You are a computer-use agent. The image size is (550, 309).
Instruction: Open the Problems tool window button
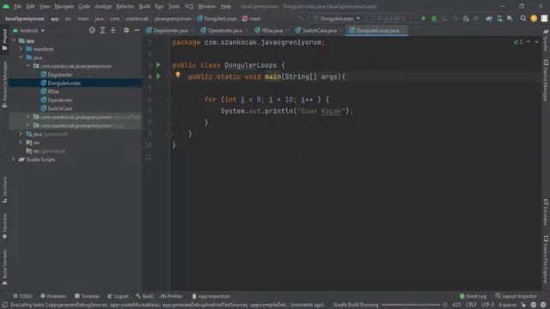pos(53,296)
